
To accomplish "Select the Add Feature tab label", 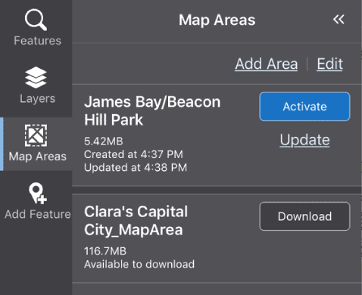I will 38,214.
